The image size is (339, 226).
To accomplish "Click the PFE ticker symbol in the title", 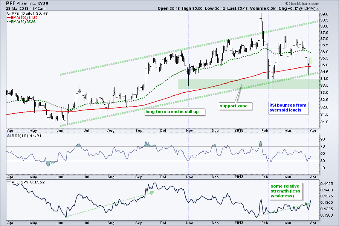I will click(11, 3).
